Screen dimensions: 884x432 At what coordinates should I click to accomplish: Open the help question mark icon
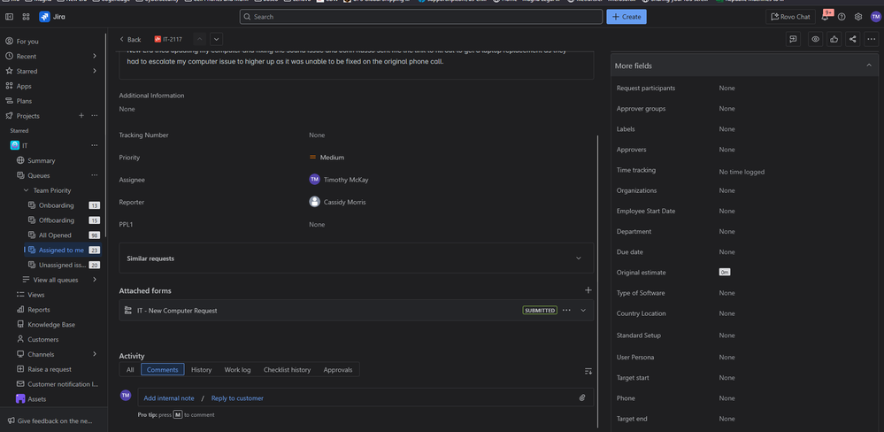(x=842, y=17)
